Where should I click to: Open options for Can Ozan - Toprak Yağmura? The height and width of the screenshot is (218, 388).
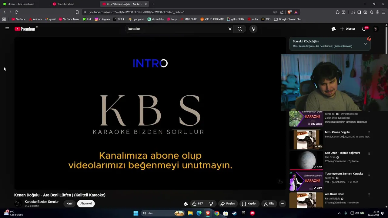pyautogui.click(x=369, y=154)
